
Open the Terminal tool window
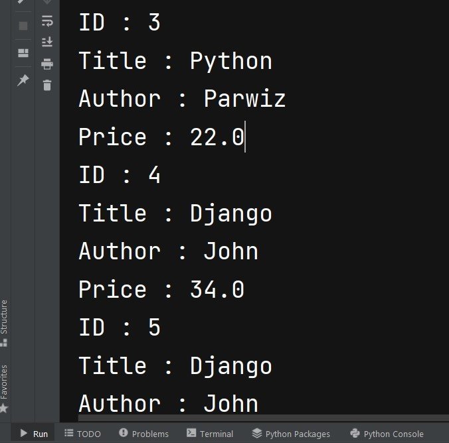pos(210,434)
